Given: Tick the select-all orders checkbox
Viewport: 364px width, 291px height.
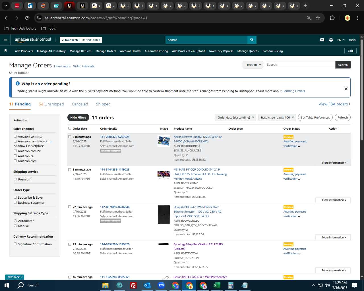Looking at the screenshot, I should click(70, 128).
